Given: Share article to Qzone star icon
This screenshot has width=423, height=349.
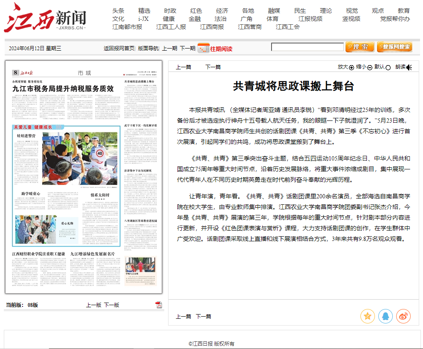Looking at the screenshot, I should (367, 316).
